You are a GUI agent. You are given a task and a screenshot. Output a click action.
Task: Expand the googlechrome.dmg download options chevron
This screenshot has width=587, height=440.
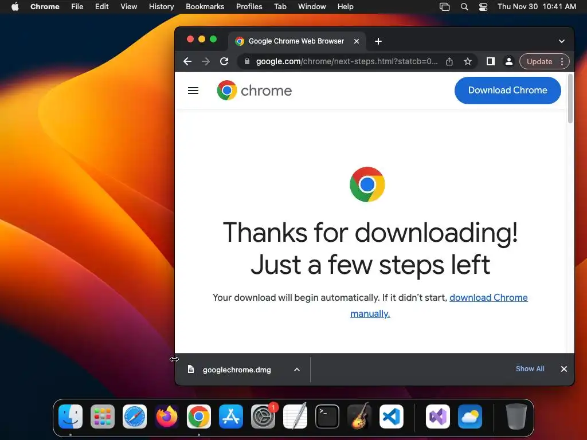[x=297, y=370]
